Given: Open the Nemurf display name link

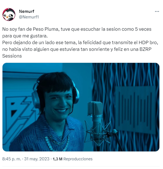Looking at the screenshot, I should [x=26, y=11].
